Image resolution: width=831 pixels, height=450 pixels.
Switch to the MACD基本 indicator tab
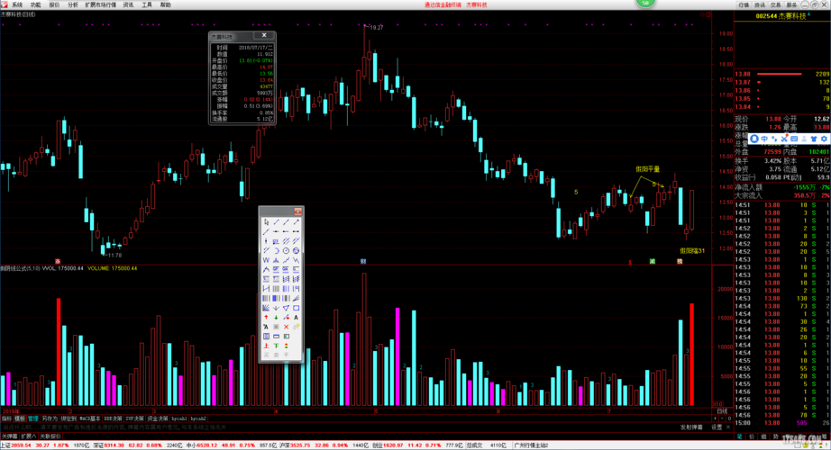pyautogui.click(x=90, y=418)
